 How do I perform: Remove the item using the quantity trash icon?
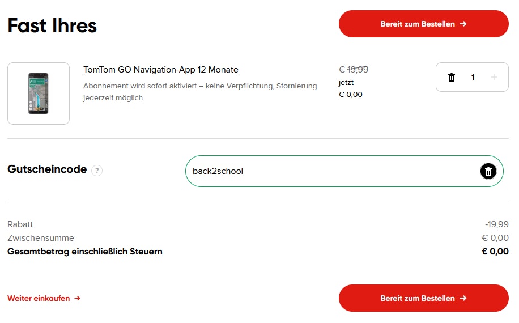pos(452,78)
